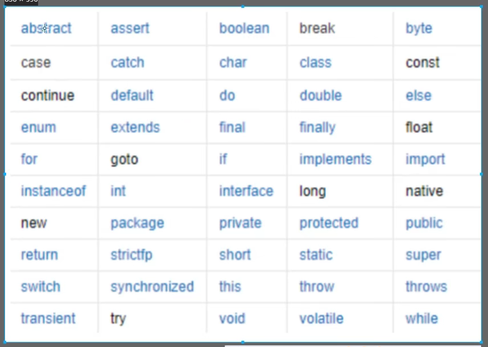This screenshot has height=347, width=488.
Task: Open the catch keyword link
Action: 127,62
